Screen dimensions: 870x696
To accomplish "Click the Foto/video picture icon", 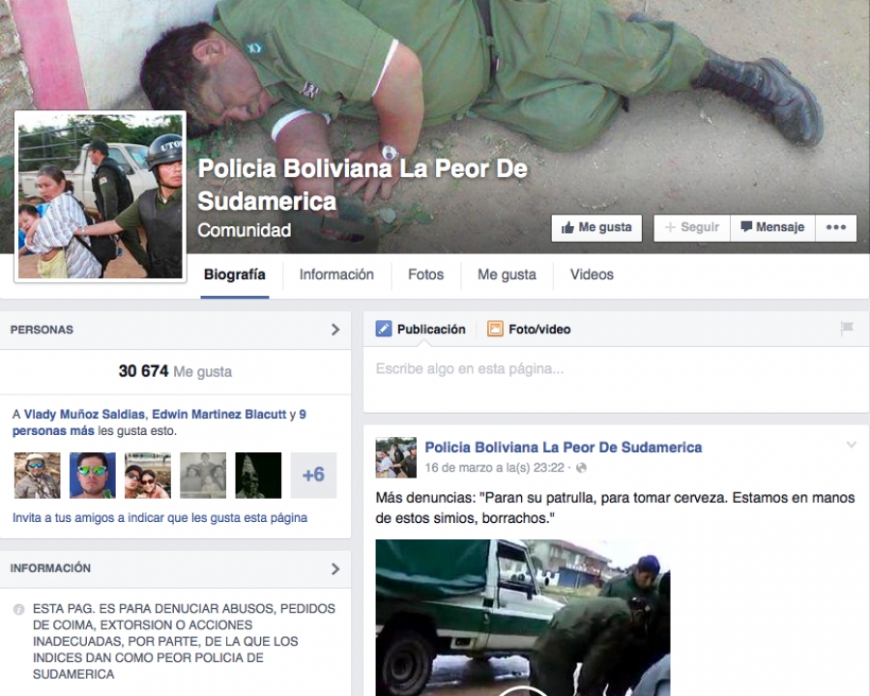I will [495, 329].
